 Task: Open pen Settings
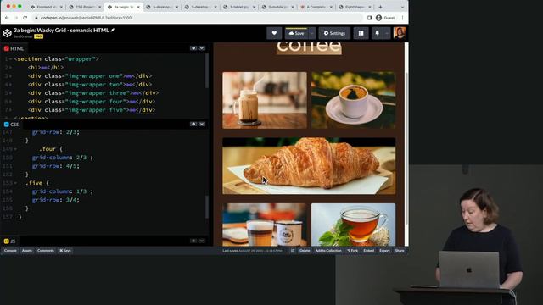334,33
